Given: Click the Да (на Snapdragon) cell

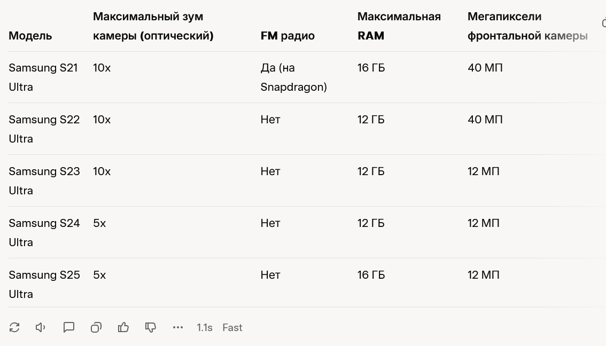Looking at the screenshot, I should [294, 77].
